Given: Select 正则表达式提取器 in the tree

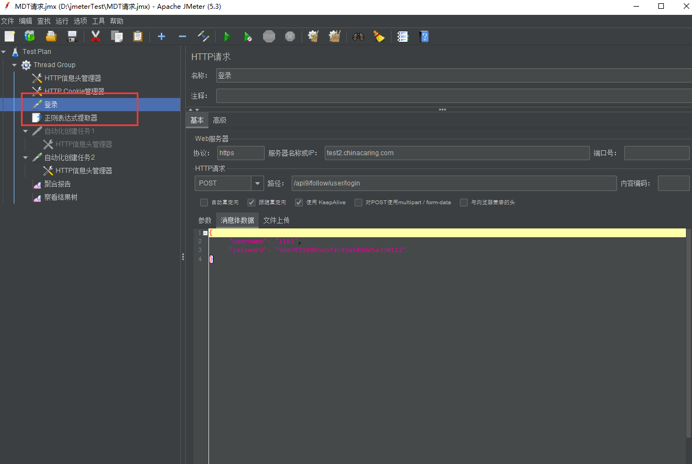Looking at the screenshot, I should (71, 118).
